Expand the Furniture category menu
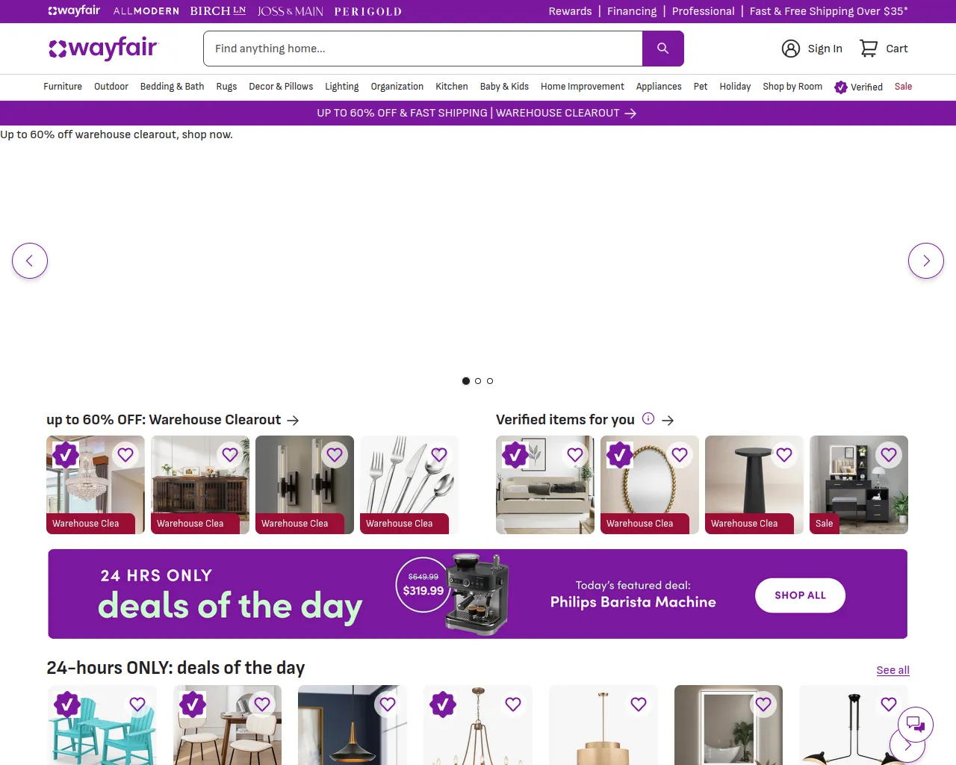956x765 pixels. tap(63, 87)
